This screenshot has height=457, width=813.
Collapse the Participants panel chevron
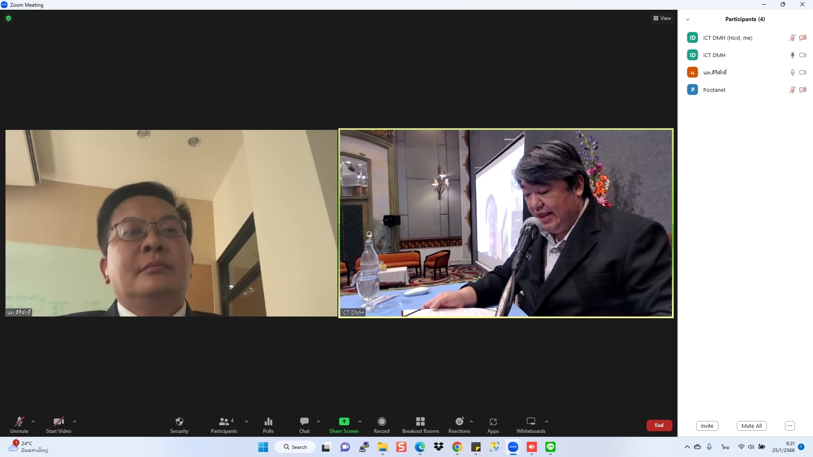click(688, 19)
